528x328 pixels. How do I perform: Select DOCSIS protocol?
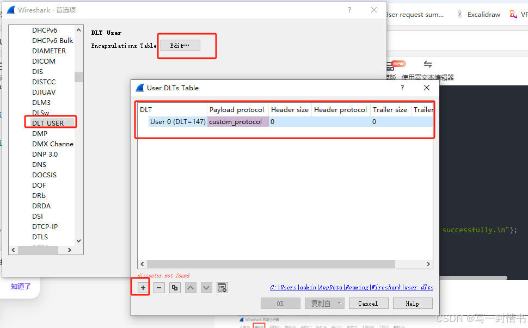point(45,175)
